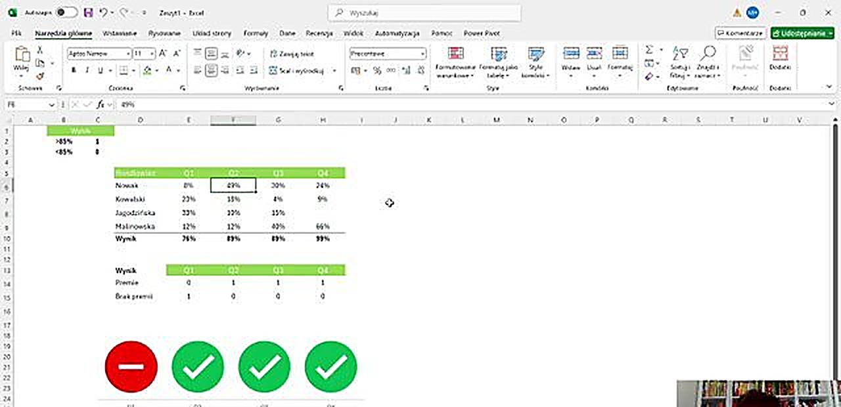Click the Zawijaj tekst wrap text icon
This screenshot has width=841, height=407.
(290, 53)
